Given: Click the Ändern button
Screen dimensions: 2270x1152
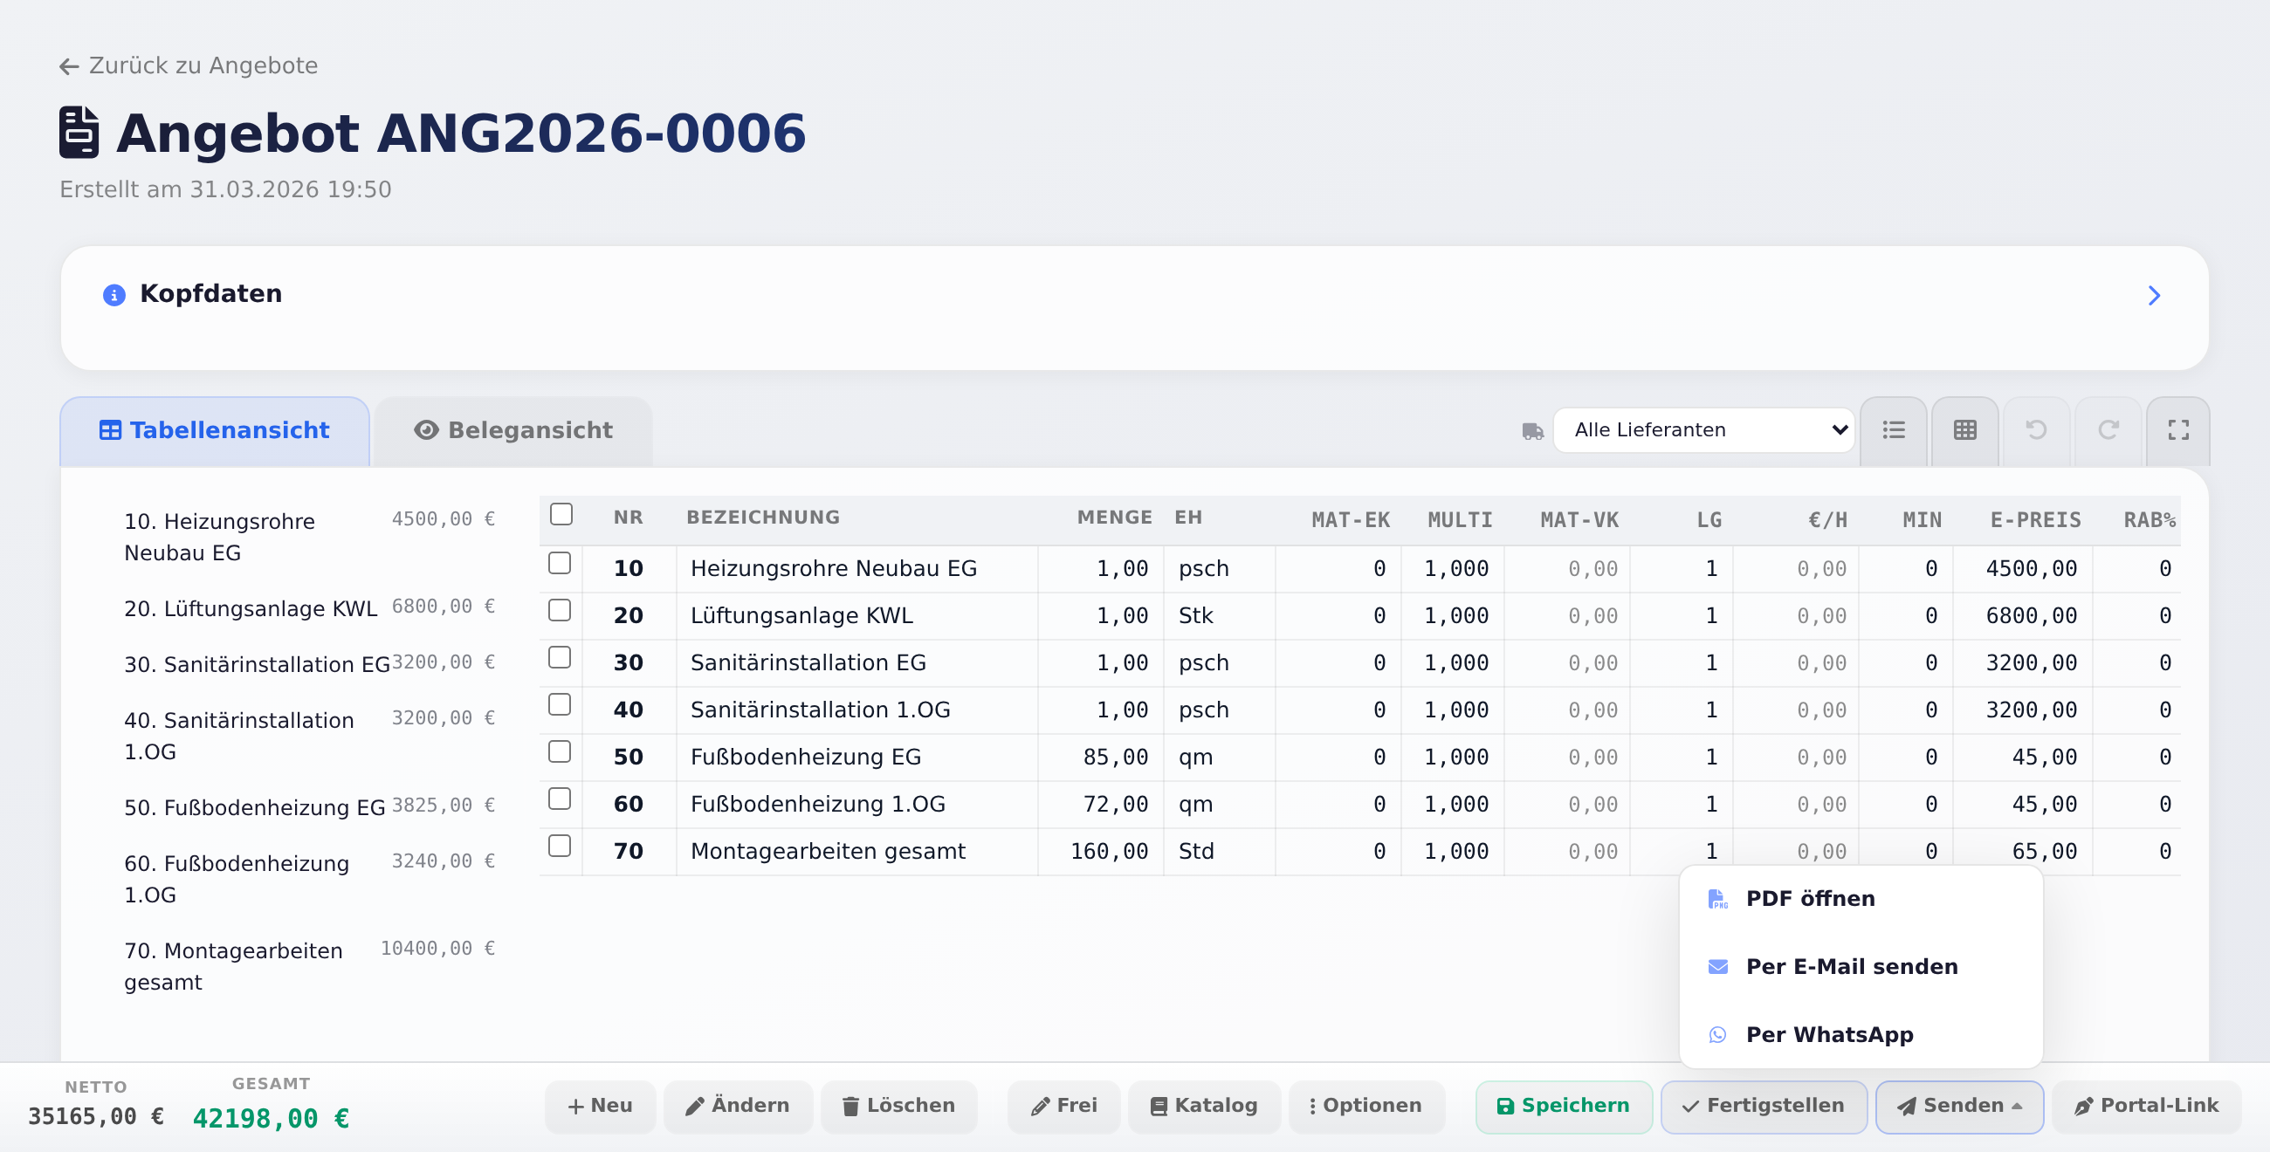Looking at the screenshot, I should point(738,1107).
